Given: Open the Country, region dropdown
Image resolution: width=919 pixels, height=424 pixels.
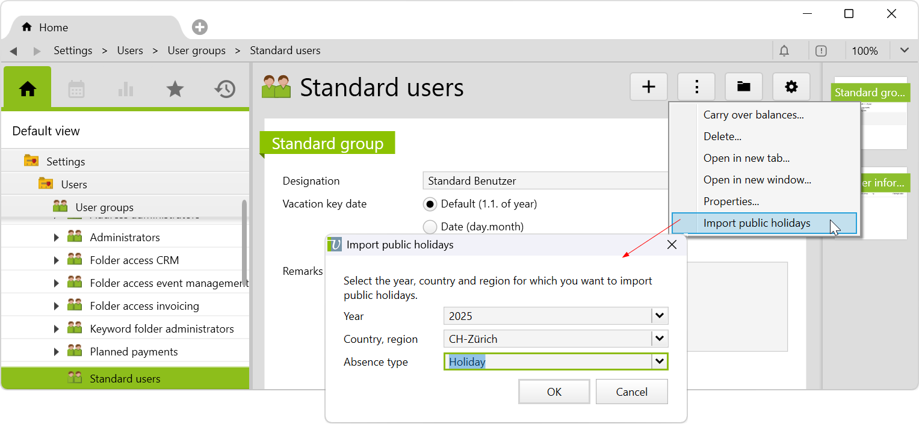Looking at the screenshot, I should 660,339.
